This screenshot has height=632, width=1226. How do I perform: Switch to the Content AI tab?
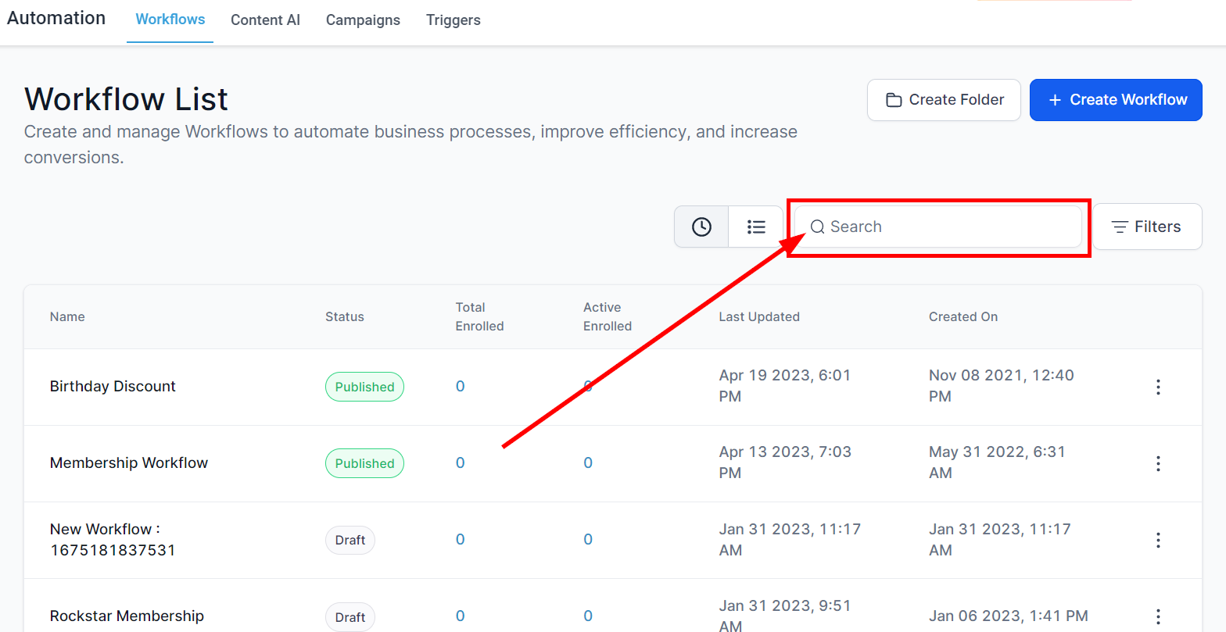(265, 20)
